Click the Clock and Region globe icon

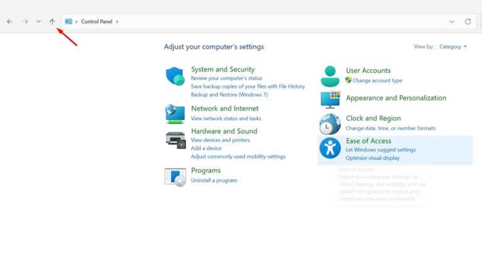(330, 124)
